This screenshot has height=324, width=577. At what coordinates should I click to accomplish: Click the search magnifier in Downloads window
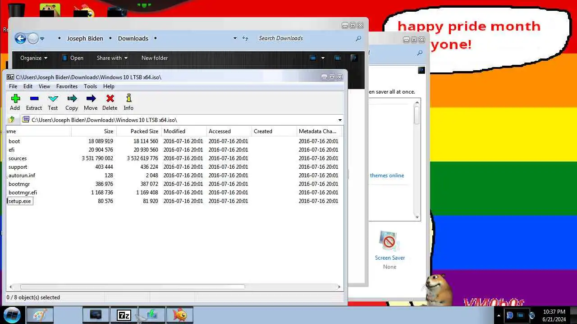coord(358,38)
